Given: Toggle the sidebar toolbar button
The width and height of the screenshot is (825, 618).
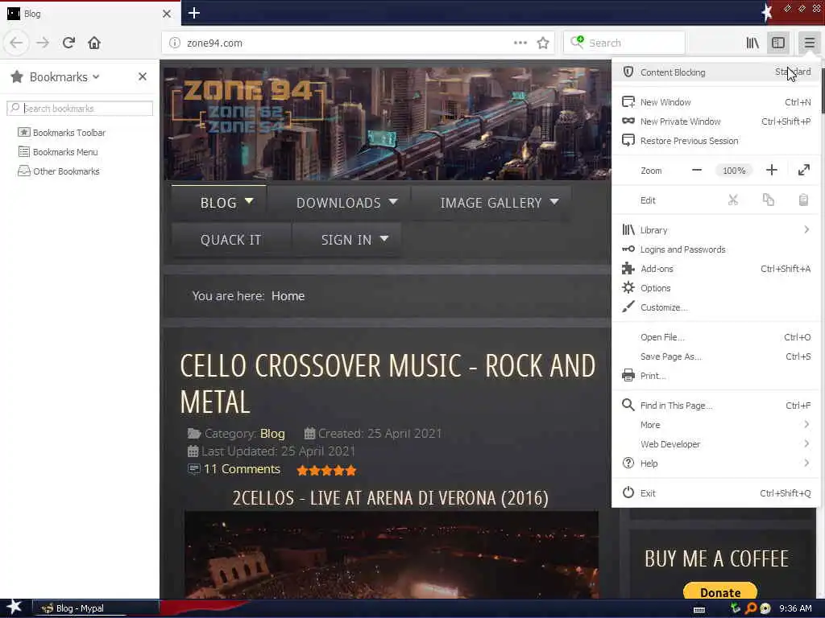Looking at the screenshot, I should 778,43.
